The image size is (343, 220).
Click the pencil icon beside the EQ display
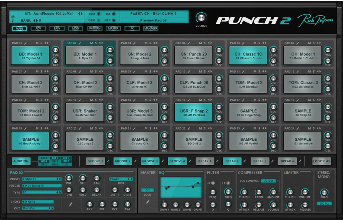tap(147, 203)
